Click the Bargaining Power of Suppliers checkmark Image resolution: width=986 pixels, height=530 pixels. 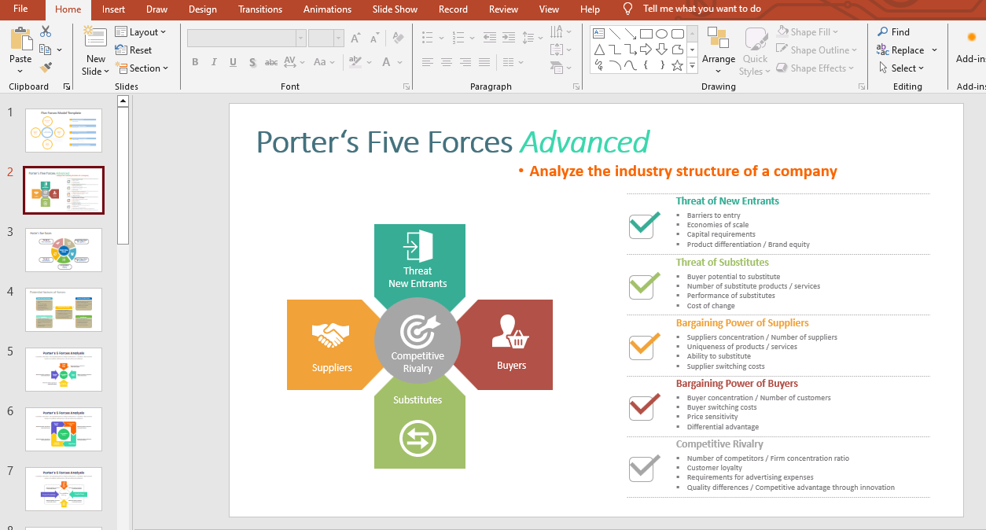[x=644, y=345]
